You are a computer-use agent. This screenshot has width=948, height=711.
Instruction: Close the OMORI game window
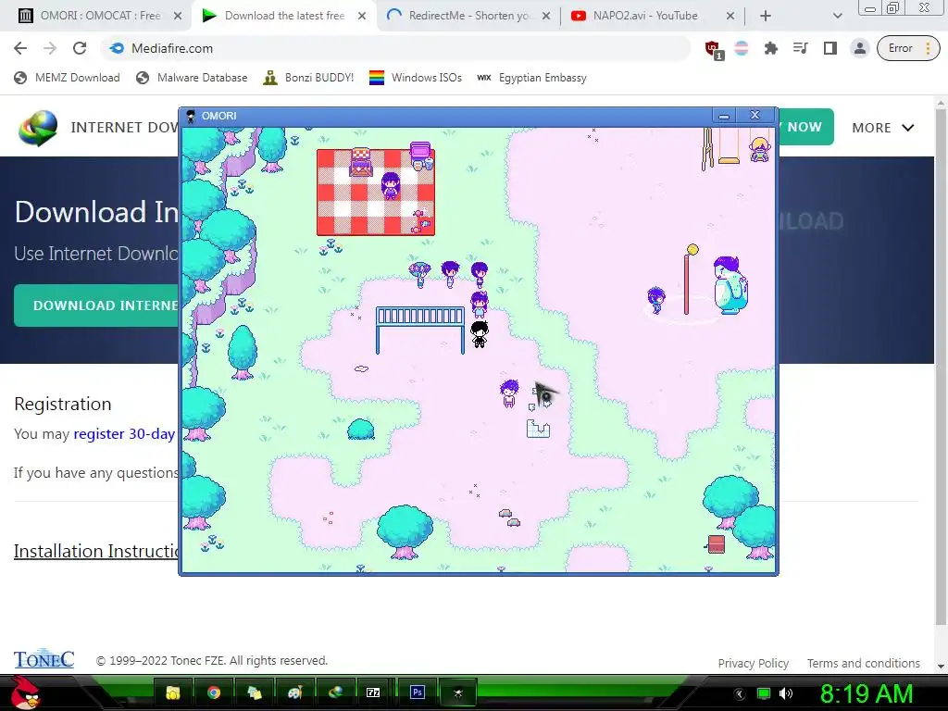pos(755,115)
